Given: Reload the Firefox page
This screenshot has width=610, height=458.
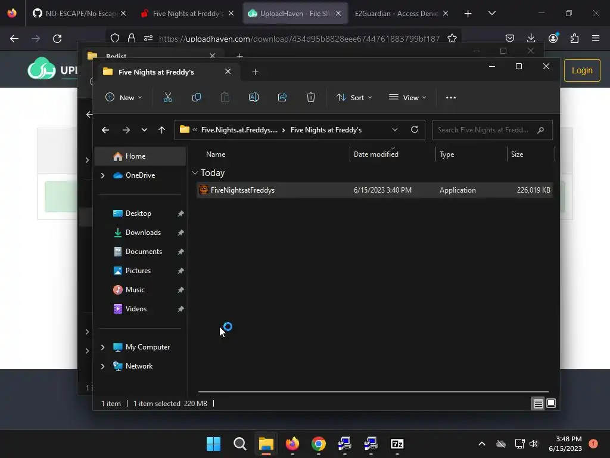Looking at the screenshot, I should pos(57,39).
